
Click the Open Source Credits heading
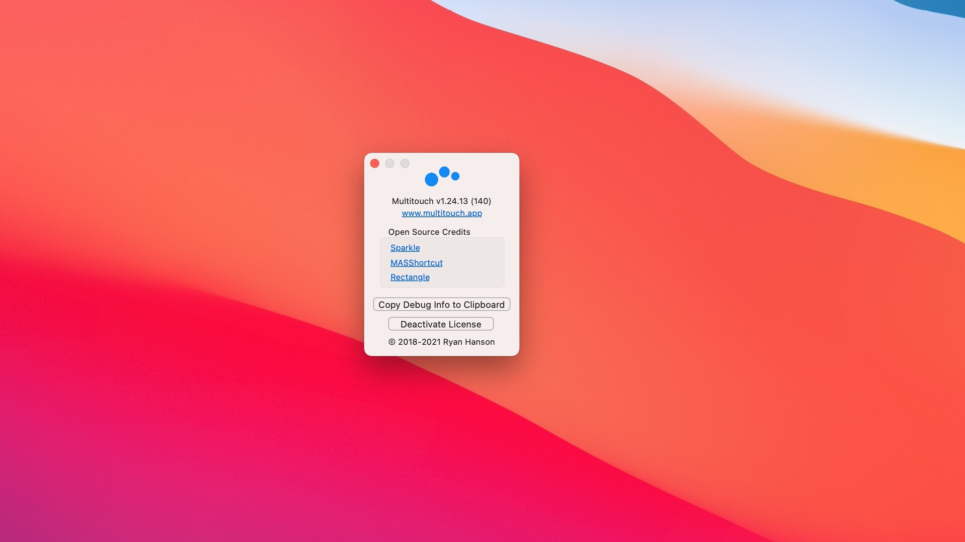click(429, 232)
